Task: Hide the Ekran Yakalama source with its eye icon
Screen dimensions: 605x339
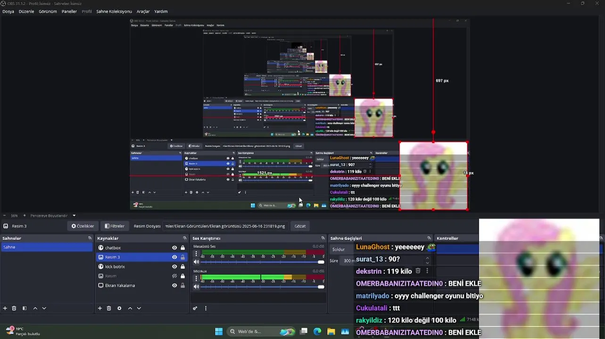Action: (x=174, y=285)
